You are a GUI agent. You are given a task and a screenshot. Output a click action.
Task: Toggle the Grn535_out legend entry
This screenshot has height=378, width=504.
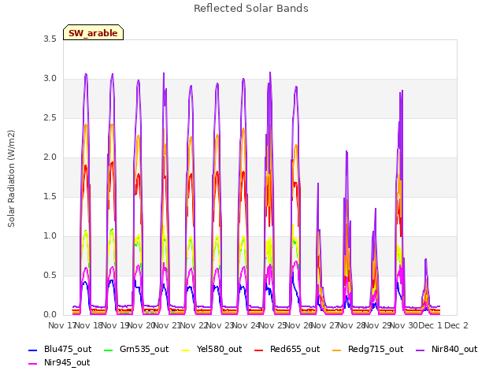(x=136, y=349)
